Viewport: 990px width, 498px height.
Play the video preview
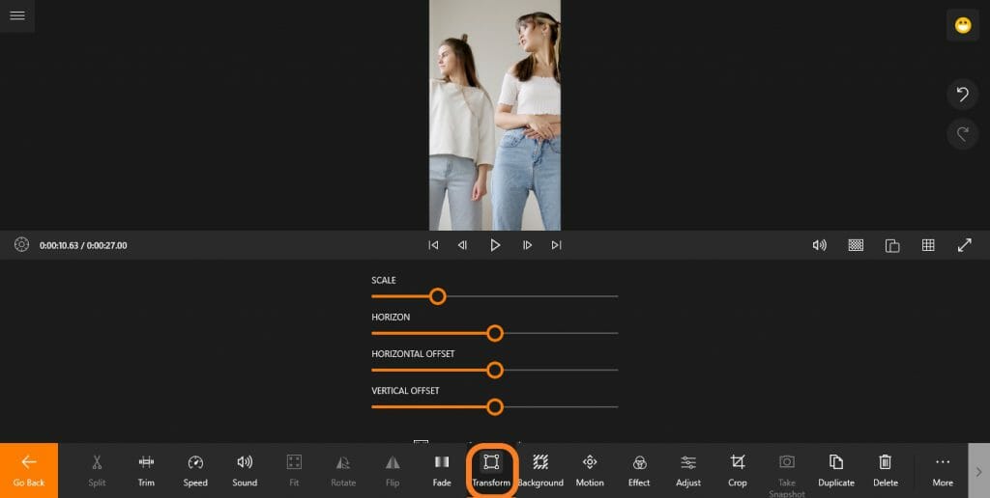pos(495,245)
